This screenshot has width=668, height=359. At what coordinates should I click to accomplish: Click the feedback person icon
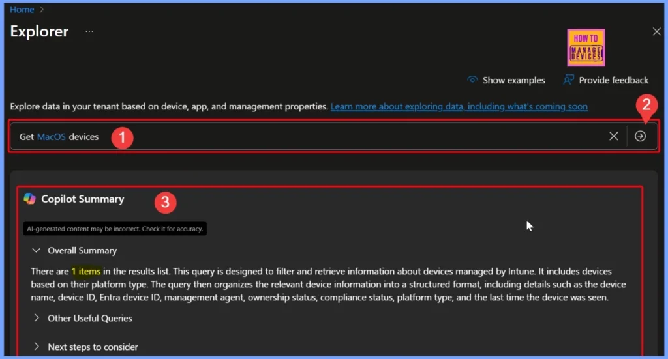click(x=568, y=79)
